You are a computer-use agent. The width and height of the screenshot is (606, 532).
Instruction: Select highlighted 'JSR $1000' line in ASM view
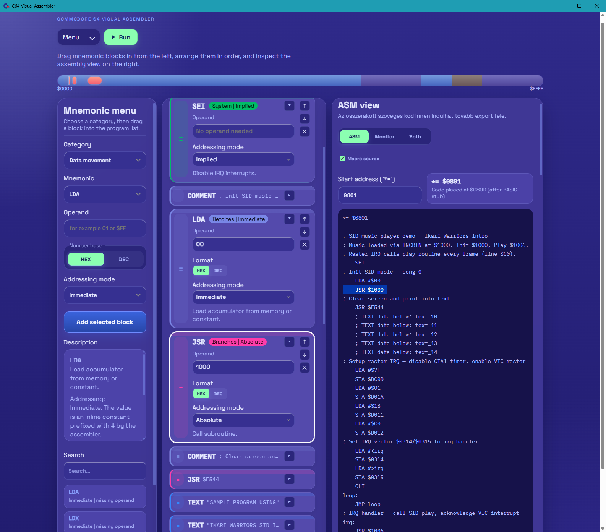point(365,290)
